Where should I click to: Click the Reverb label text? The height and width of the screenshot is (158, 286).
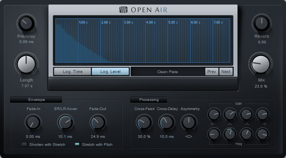click(x=262, y=37)
